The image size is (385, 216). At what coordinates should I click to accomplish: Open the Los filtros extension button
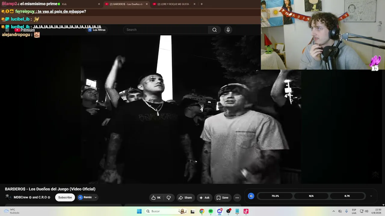click(97, 30)
